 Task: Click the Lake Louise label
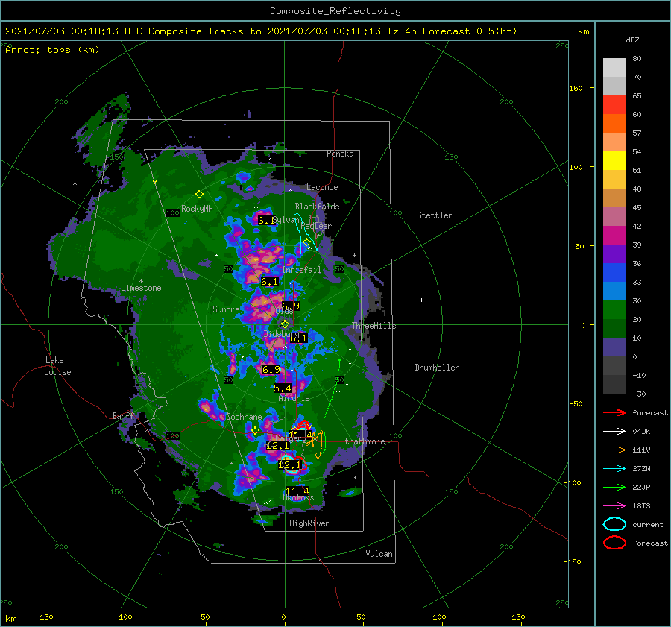pyautogui.click(x=57, y=366)
